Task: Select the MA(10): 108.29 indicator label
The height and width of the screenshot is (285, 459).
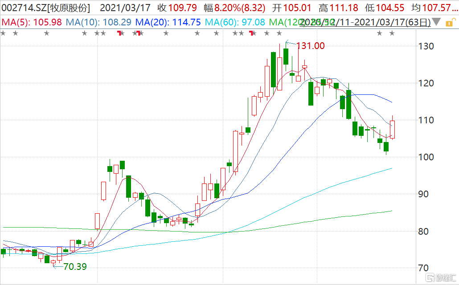Action: [98, 22]
